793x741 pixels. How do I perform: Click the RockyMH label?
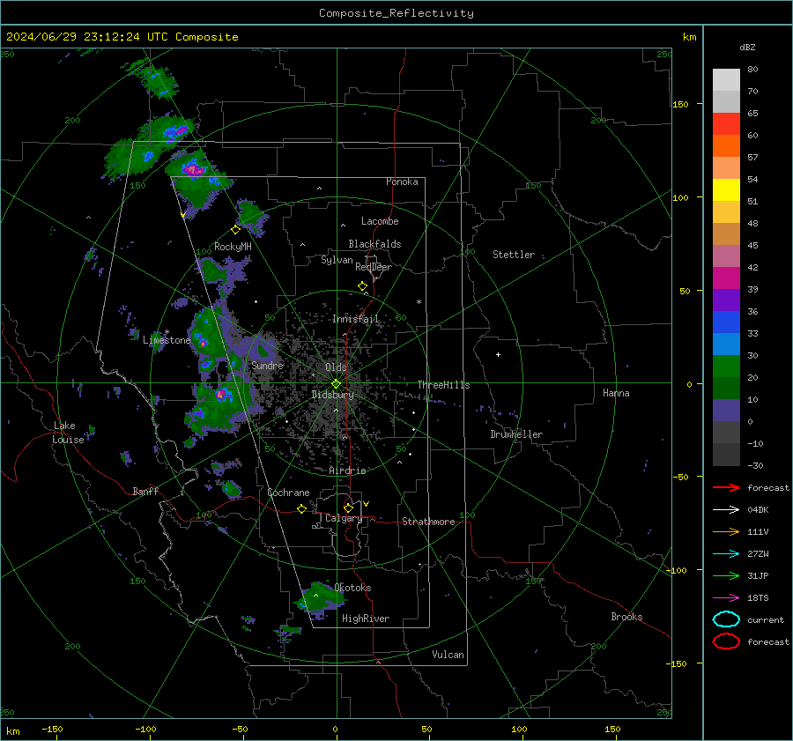[x=233, y=247]
